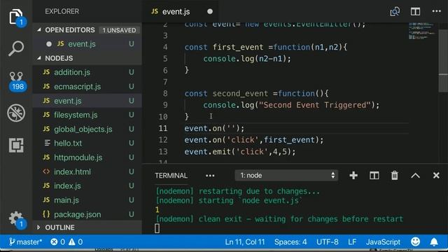Open httpmodule.js in the explorer

click(x=87, y=157)
